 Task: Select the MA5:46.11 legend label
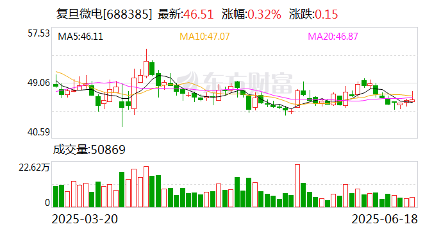click(x=80, y=37)
